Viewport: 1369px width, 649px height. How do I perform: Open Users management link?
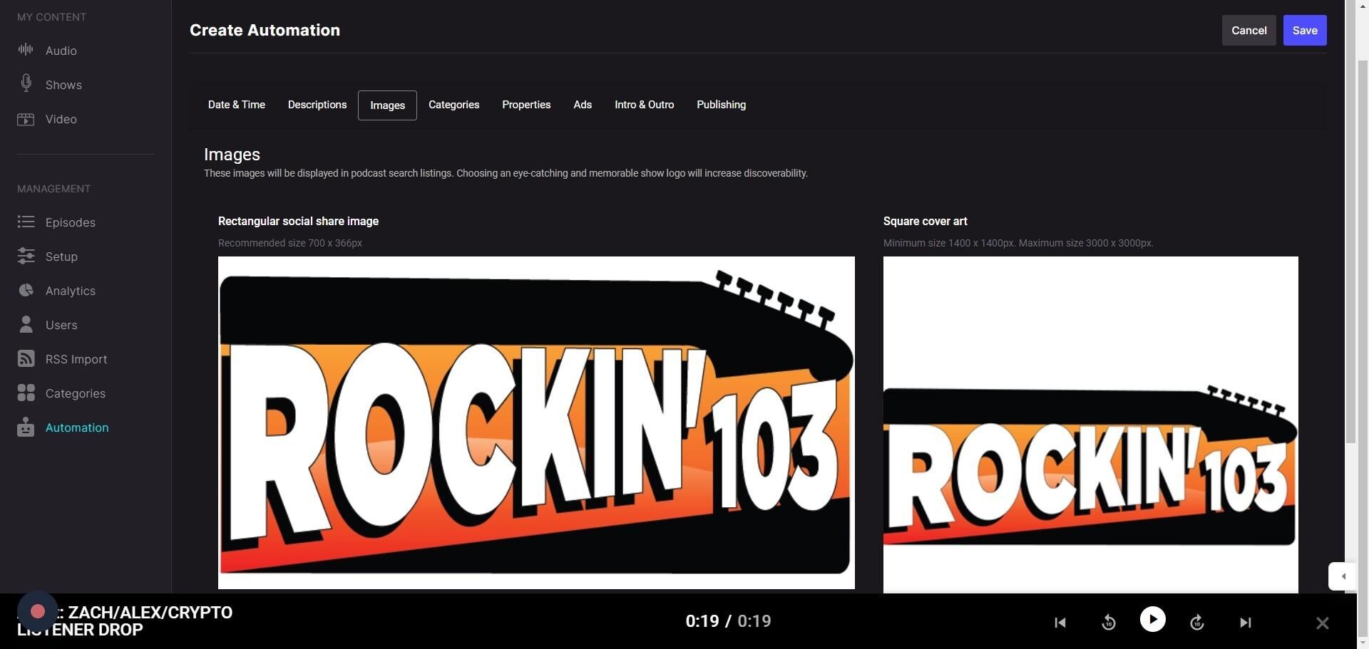click(x=61, y=325)
